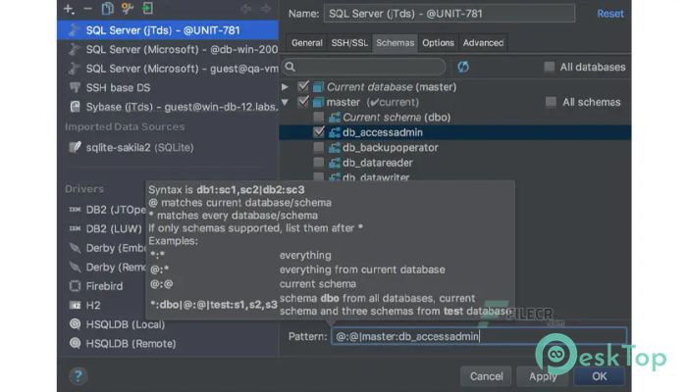Viewport: 687px width, 392px height.
Task: Check the db_backupoperator schema checkbox
Action: pyautogui.click(x=319, y=147)
